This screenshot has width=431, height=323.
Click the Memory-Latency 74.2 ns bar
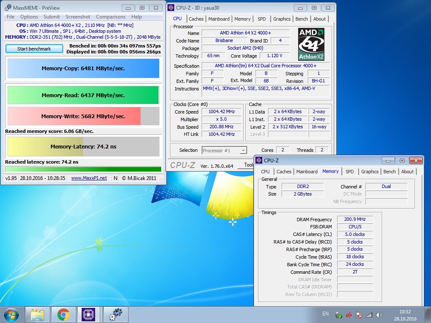point(83,146)
